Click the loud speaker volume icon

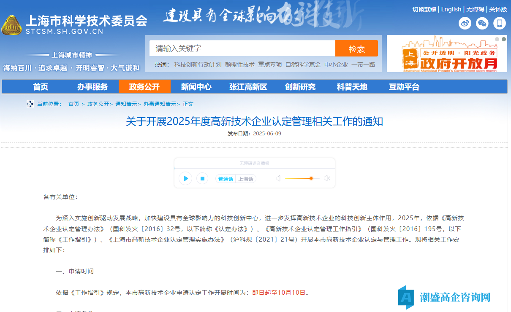click(x=326, y=178)
